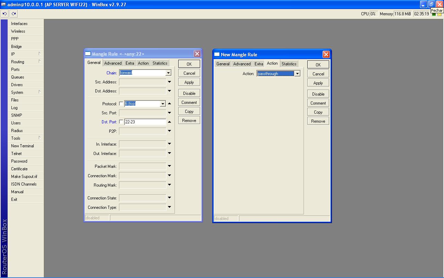Image resolution: width=444 pixels, height=278 pixels.
Task: Click Disable in the Mangle Rule window
Action: (x=189, y=93)
